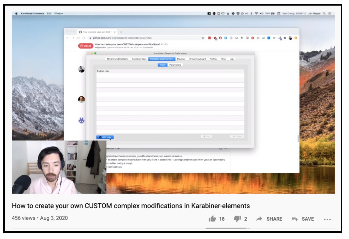The height and width of the screenshot is (239, 349).
Task: Open Notification Center list icon
Action: [x=330, y=13]
